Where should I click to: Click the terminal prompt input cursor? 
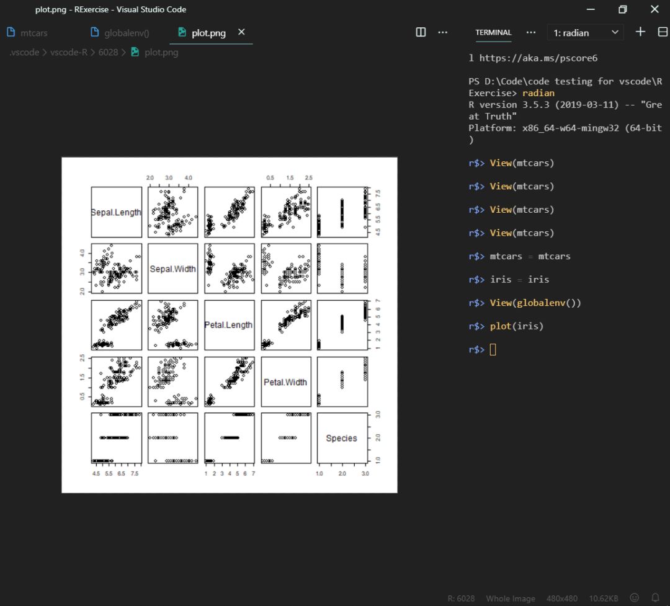pos(493,350)
